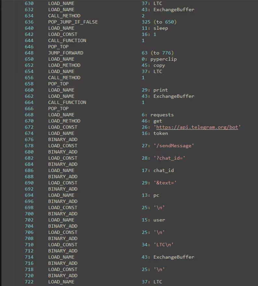Click the 'copy' method name
This screenshot has height=286, width=258.
159,65
